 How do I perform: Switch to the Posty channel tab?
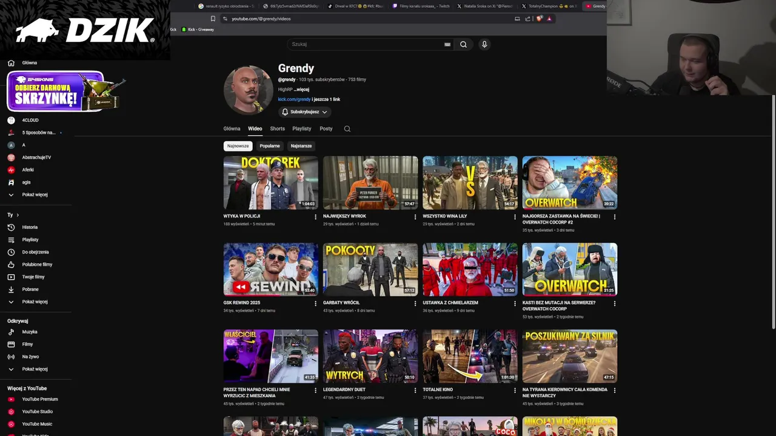coord(326,128)
